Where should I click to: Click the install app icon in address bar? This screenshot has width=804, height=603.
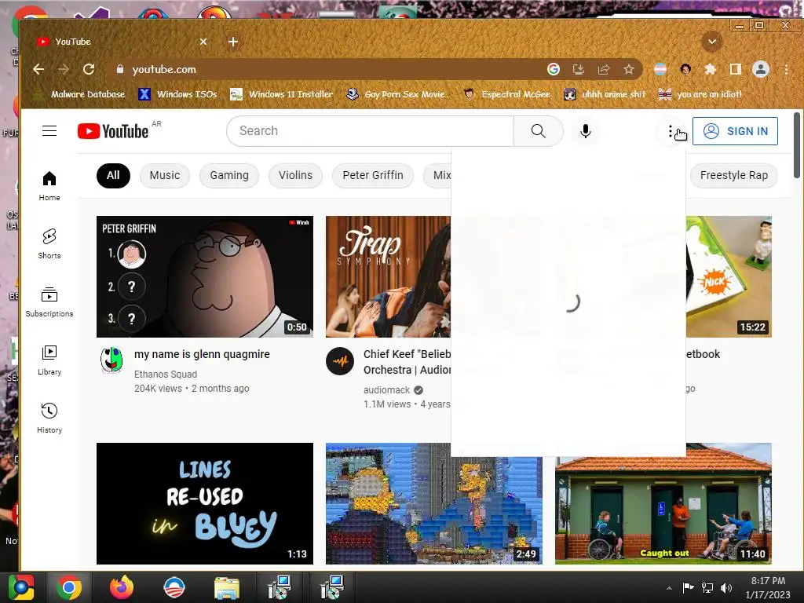(x=579, y=69)
